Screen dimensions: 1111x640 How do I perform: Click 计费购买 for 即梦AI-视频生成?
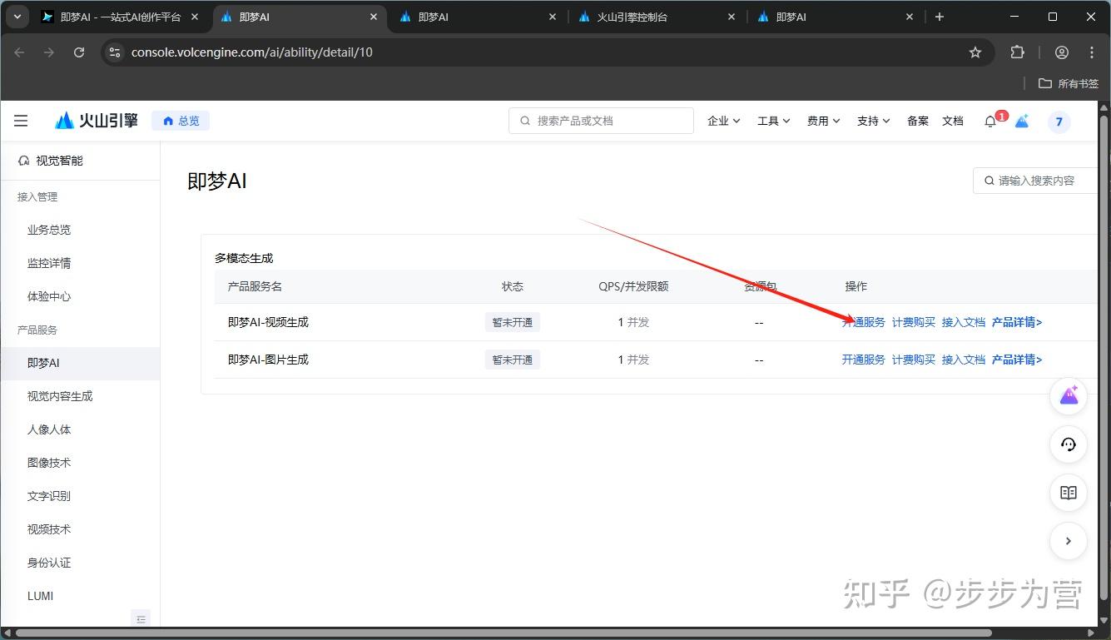click(x=914, y=322)
